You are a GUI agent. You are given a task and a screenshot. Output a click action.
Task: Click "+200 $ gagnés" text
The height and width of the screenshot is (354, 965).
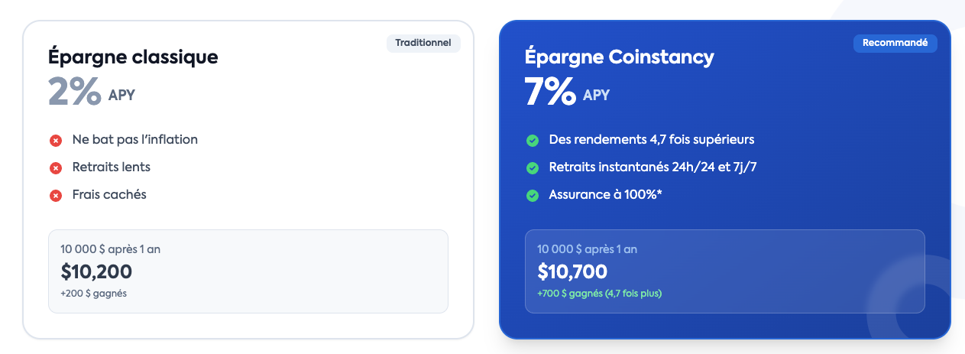coord(93,293)
